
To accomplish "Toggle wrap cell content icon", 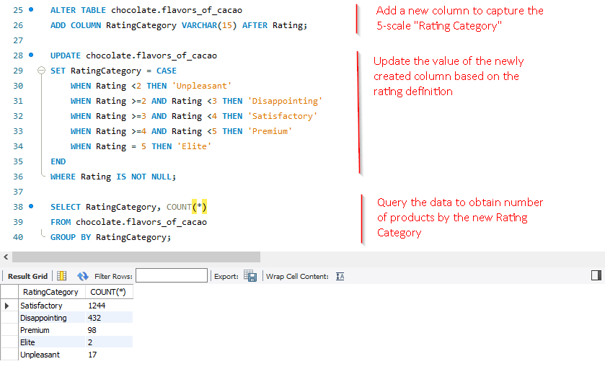I will pyautogui.click(x=340, y=276).
